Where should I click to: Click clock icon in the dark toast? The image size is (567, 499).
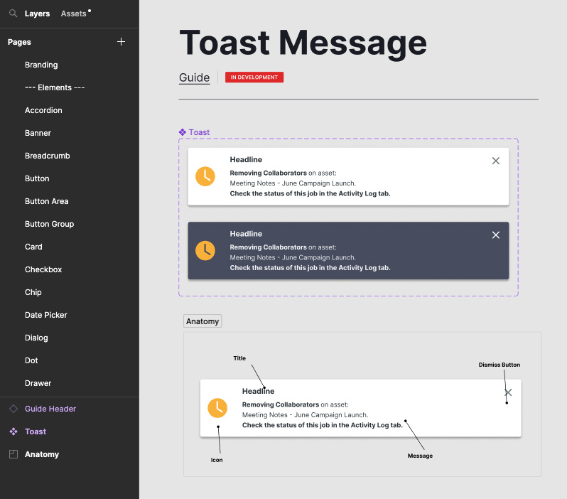[x=205, y=250]
